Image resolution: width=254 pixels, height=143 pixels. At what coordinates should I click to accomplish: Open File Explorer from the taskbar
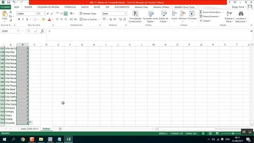click(x=41, y=139)
